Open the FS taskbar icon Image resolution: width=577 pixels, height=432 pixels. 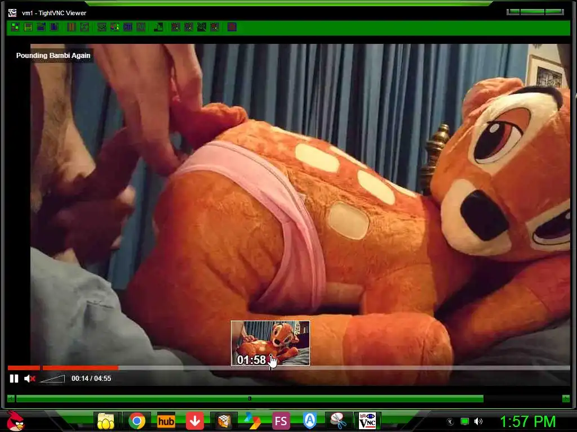[281, 421]
